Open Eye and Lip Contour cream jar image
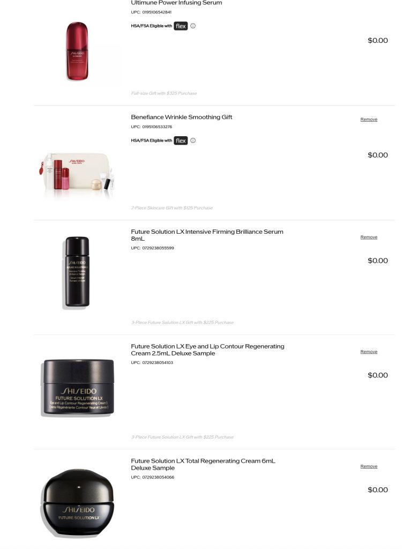Viewport: 402px width, 549px height. (x=78, y=387)
